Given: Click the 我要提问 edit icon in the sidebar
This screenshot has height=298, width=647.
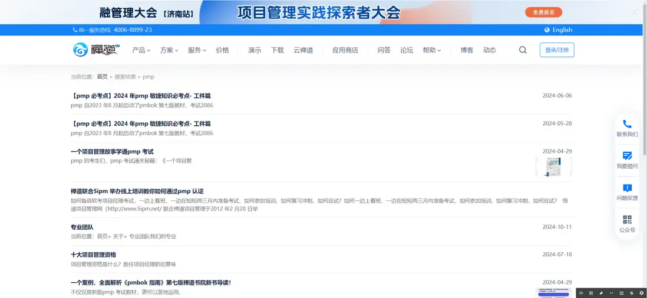Looking at the screenshot, I should click(x=627, y=156).
